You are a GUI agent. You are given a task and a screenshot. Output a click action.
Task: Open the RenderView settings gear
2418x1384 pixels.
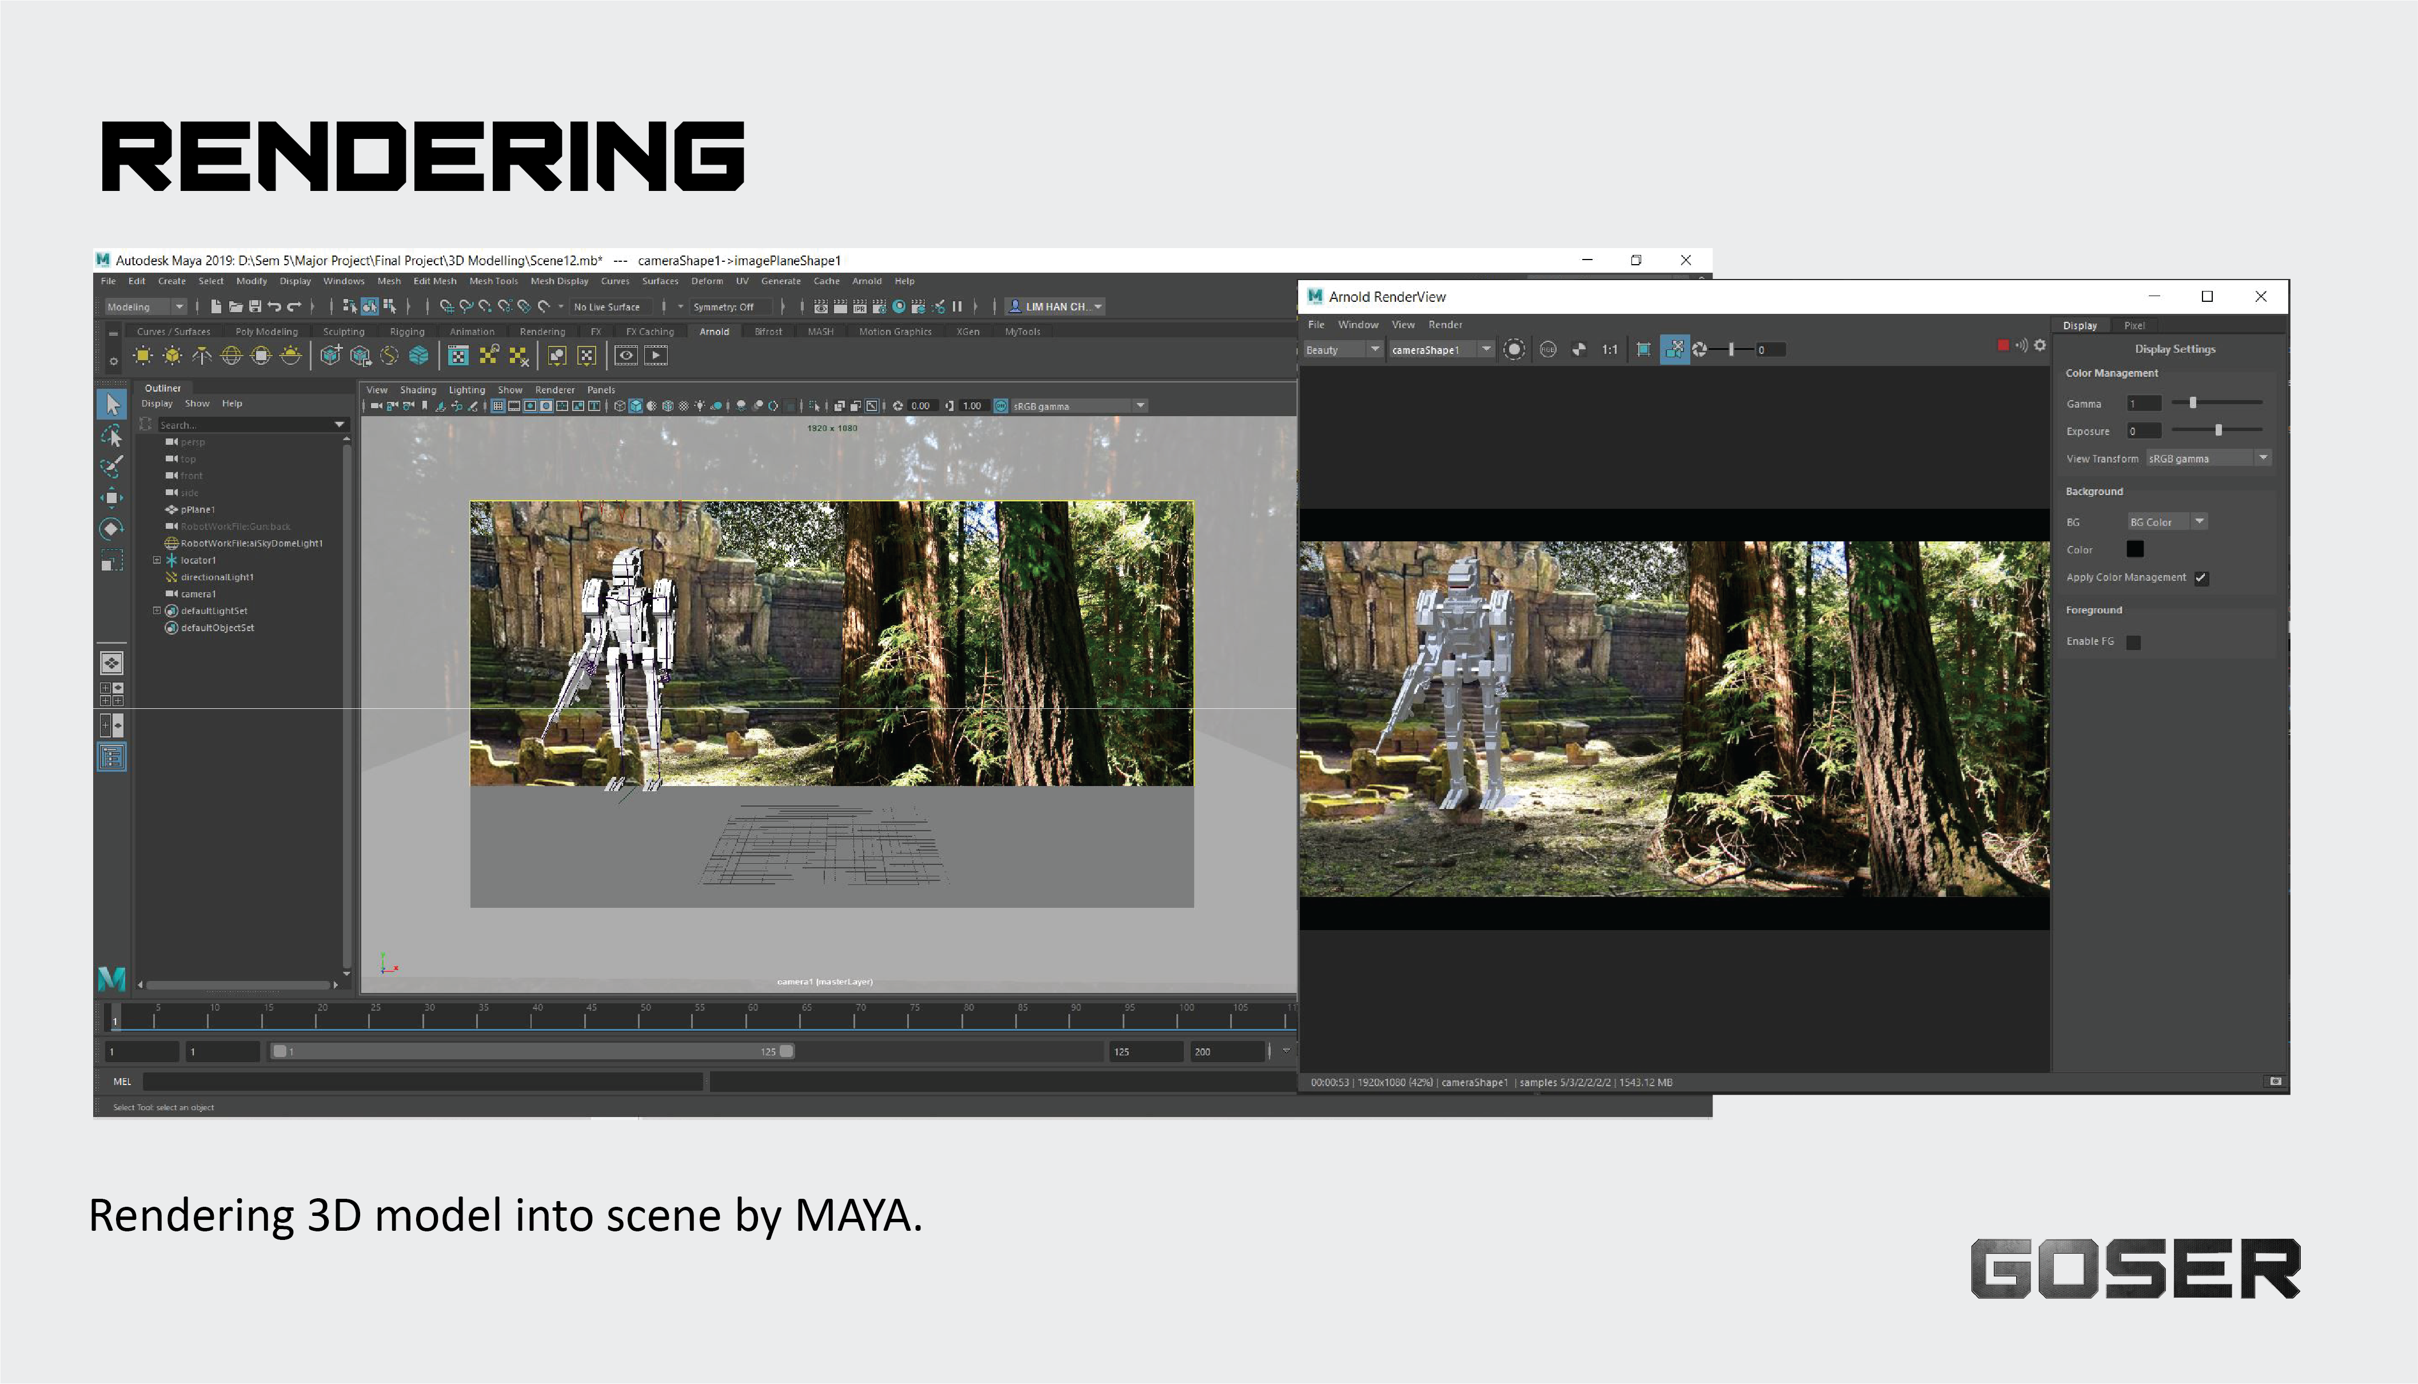pyautogui.click(x=2040, y=345)
